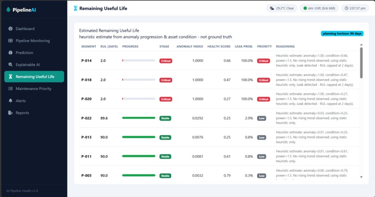This screenshot has height=197, width=375.
Task: Click the Prediction brain icon
Action: [x=11, y=53]
